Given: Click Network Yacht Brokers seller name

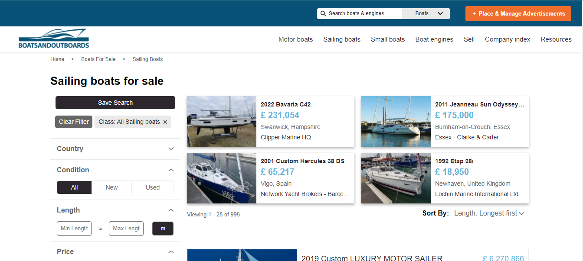Looking at the screenshot, I should tap(305, 194).
